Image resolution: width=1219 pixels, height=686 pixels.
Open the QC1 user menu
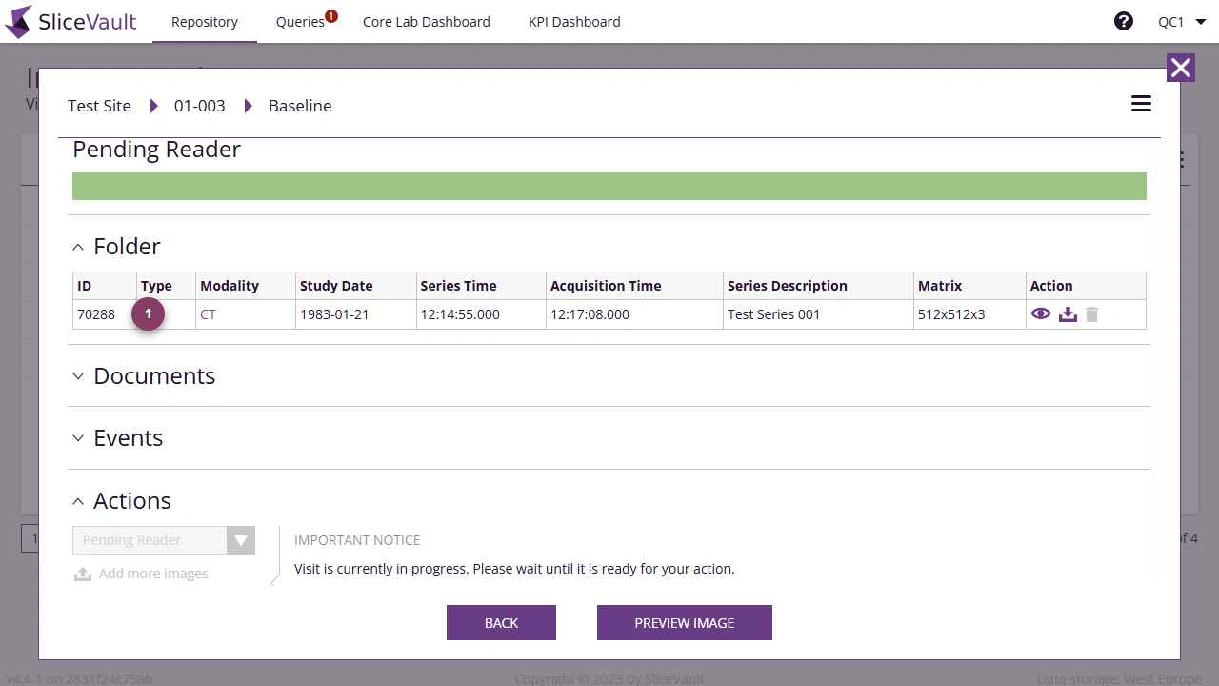(1182, 21)
